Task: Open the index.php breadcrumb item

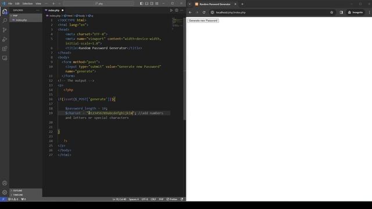Action: 53,16
